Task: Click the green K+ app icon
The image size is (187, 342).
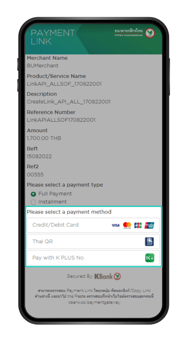Action: click(150, 258)
